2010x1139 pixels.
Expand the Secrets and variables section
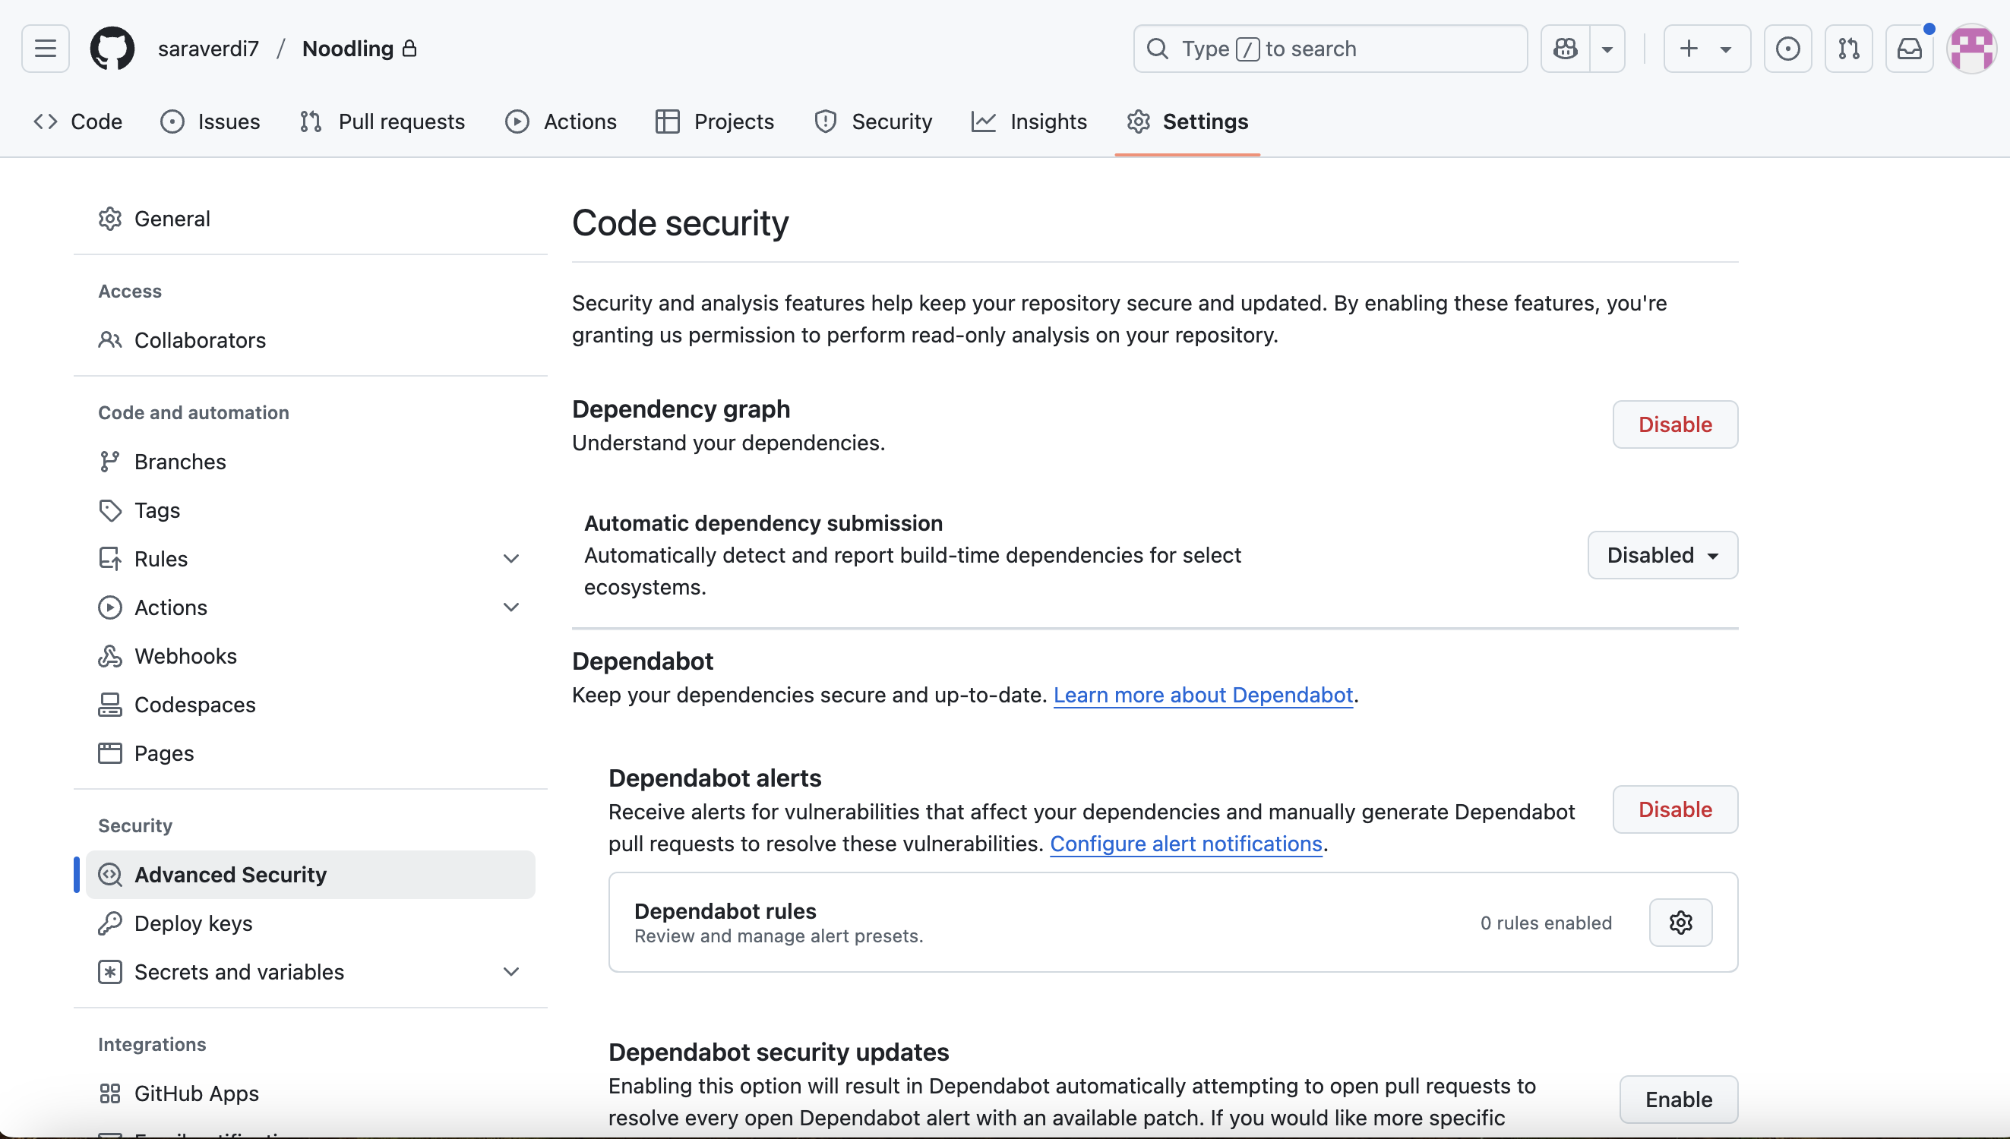511,971
